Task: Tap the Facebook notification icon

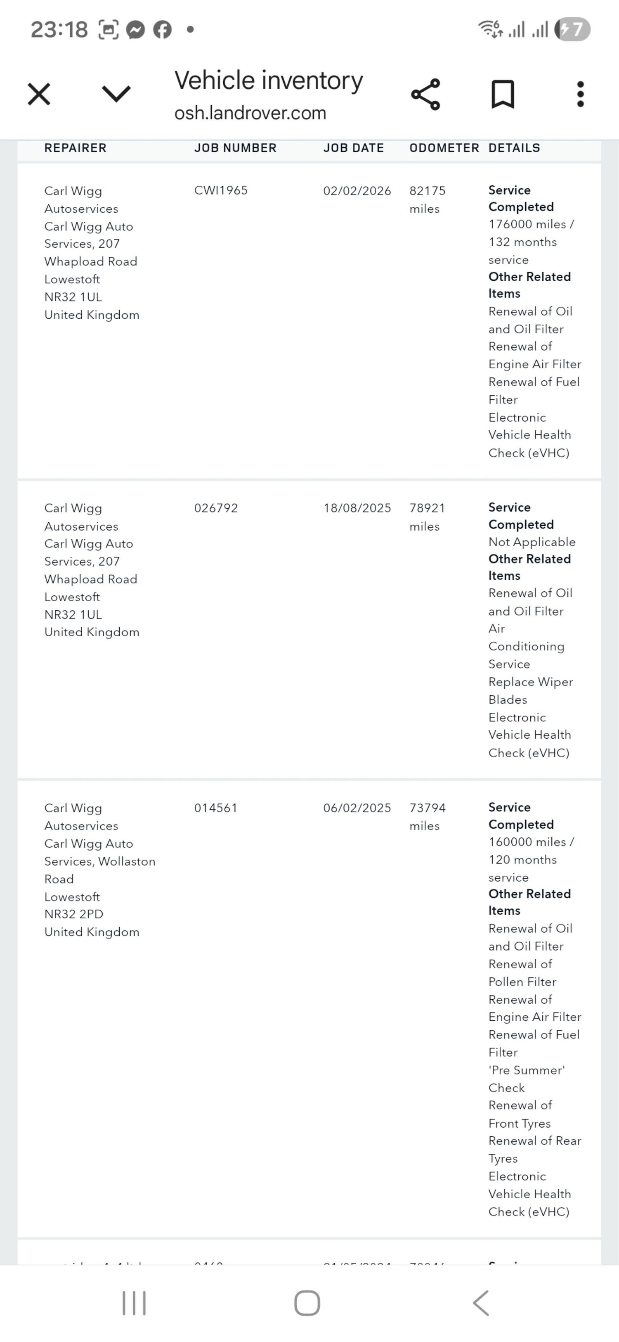Action: pyautogui.click(x=163, y=29)
